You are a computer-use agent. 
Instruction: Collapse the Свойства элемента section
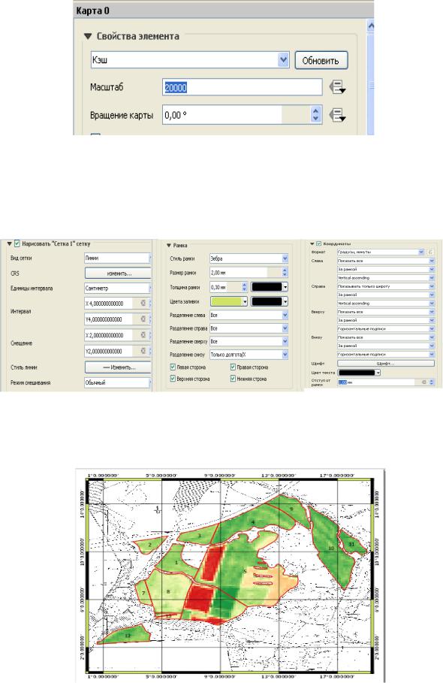pos(88,37)
